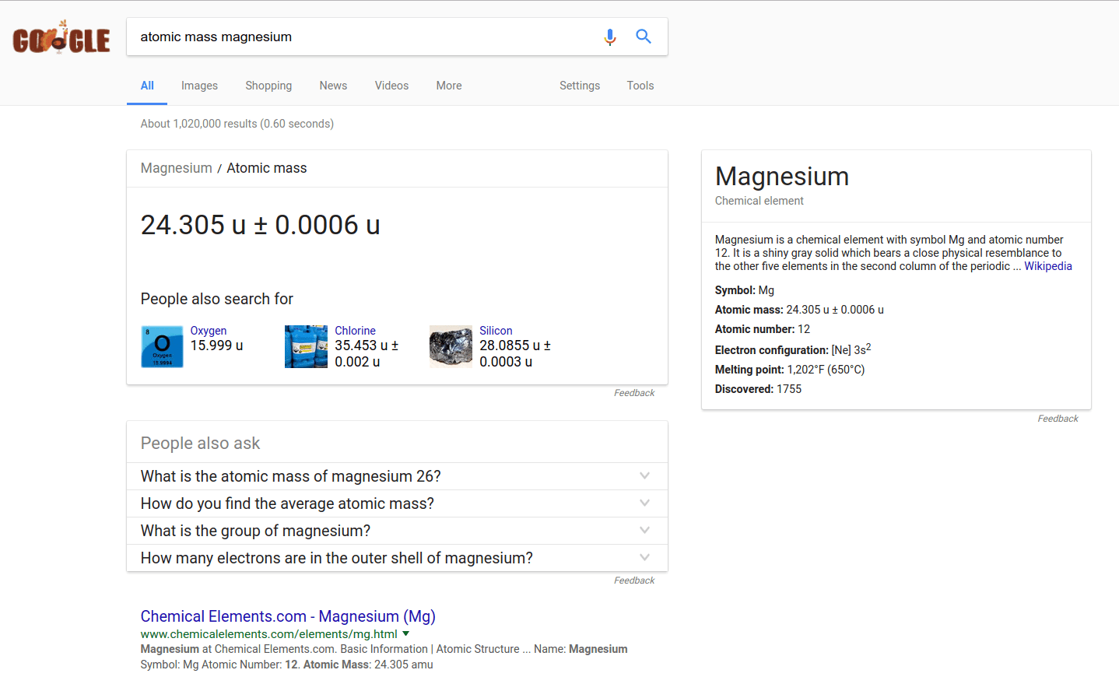Viewport: 1119px width, 684px height.
Task: Click the Silicon mineral thumbnail
Action: coord(451,346)
